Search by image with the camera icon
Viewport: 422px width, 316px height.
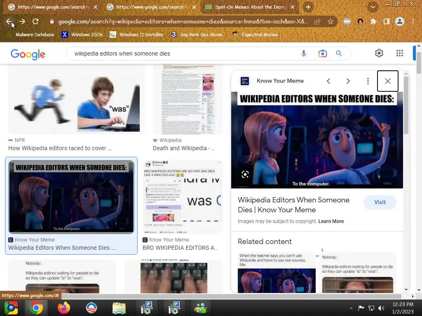[x=322, y=53]
